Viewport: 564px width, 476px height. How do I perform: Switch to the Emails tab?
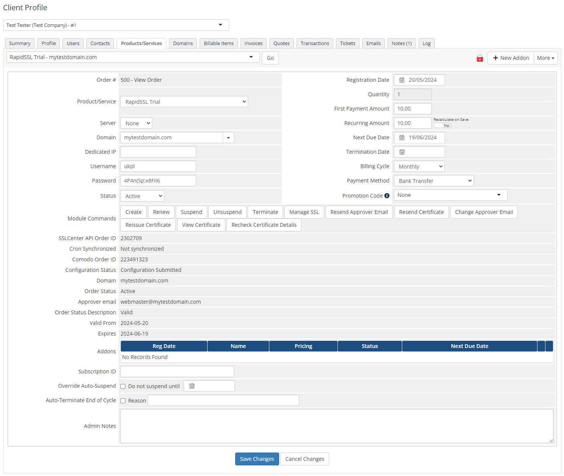click(x=373, y=43)
